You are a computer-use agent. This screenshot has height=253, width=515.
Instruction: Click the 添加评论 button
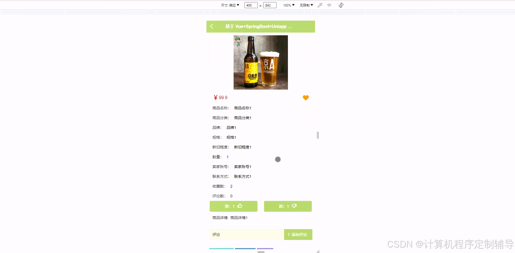point(298,234)
